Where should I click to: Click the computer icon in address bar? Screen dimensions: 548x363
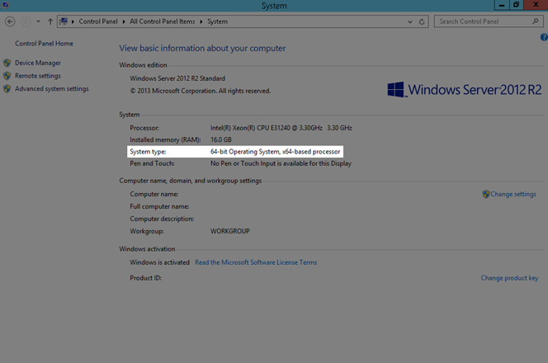click(64, 21)
